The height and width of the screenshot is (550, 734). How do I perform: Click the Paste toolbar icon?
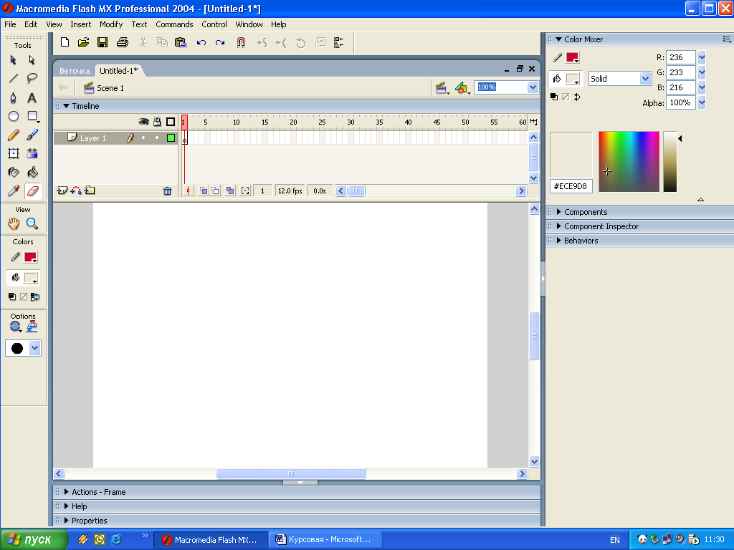point(180,42)
